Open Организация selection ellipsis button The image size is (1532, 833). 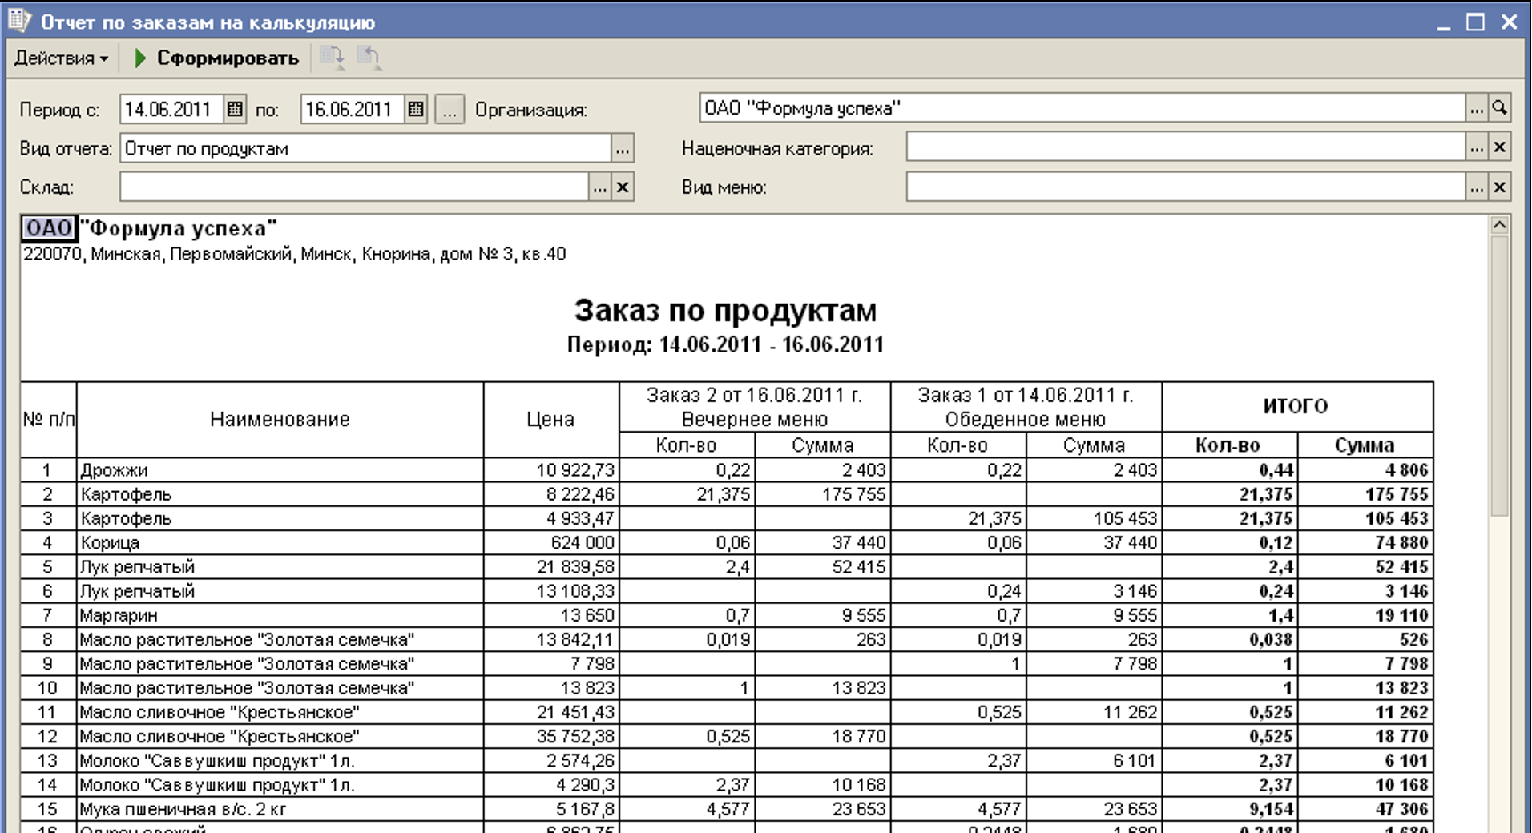(x=1477, y=107)
